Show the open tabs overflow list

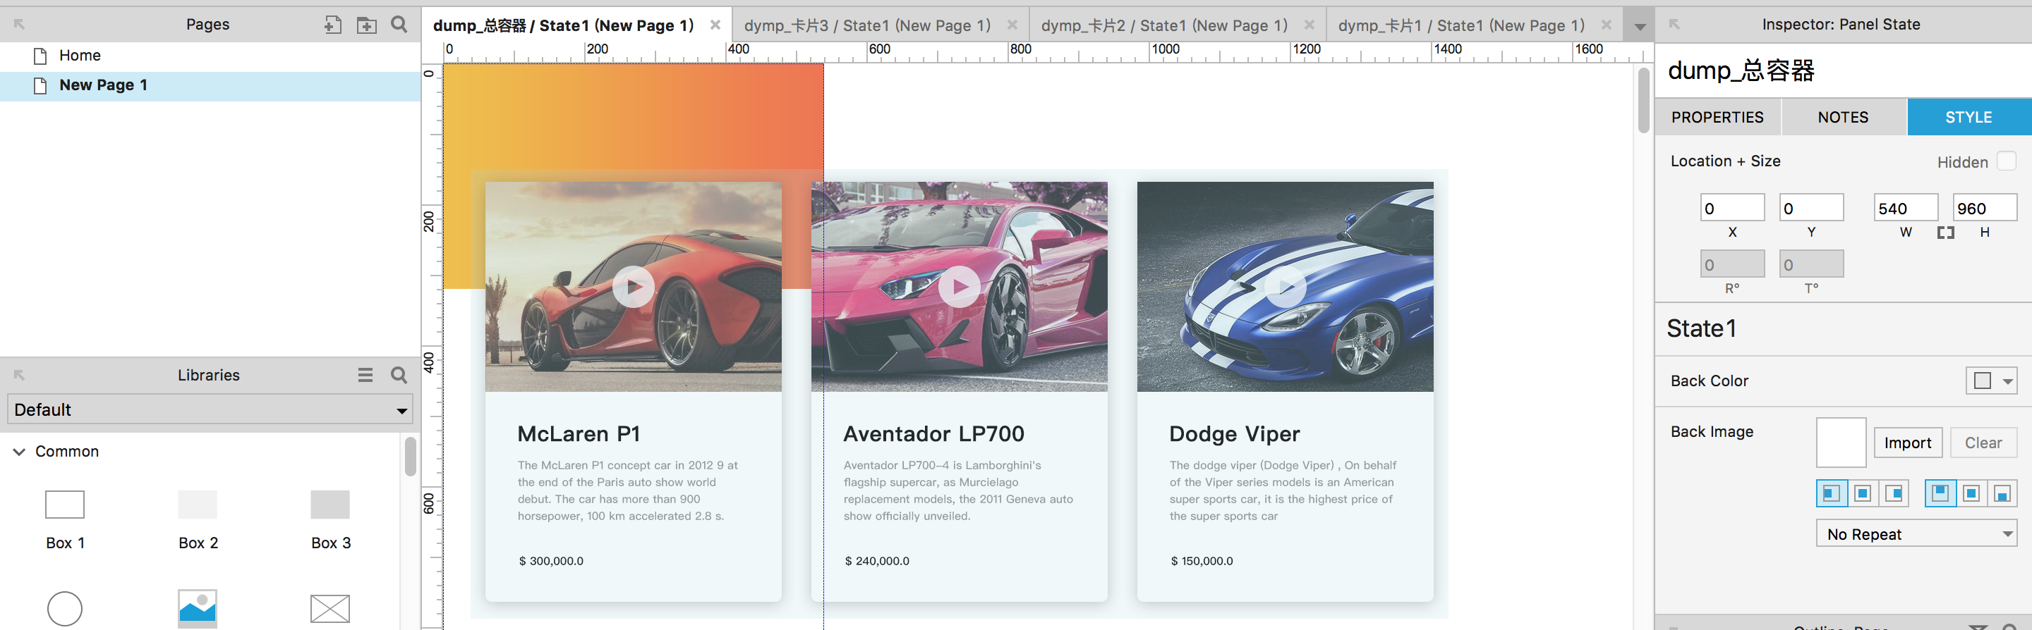click(1640, 27)
